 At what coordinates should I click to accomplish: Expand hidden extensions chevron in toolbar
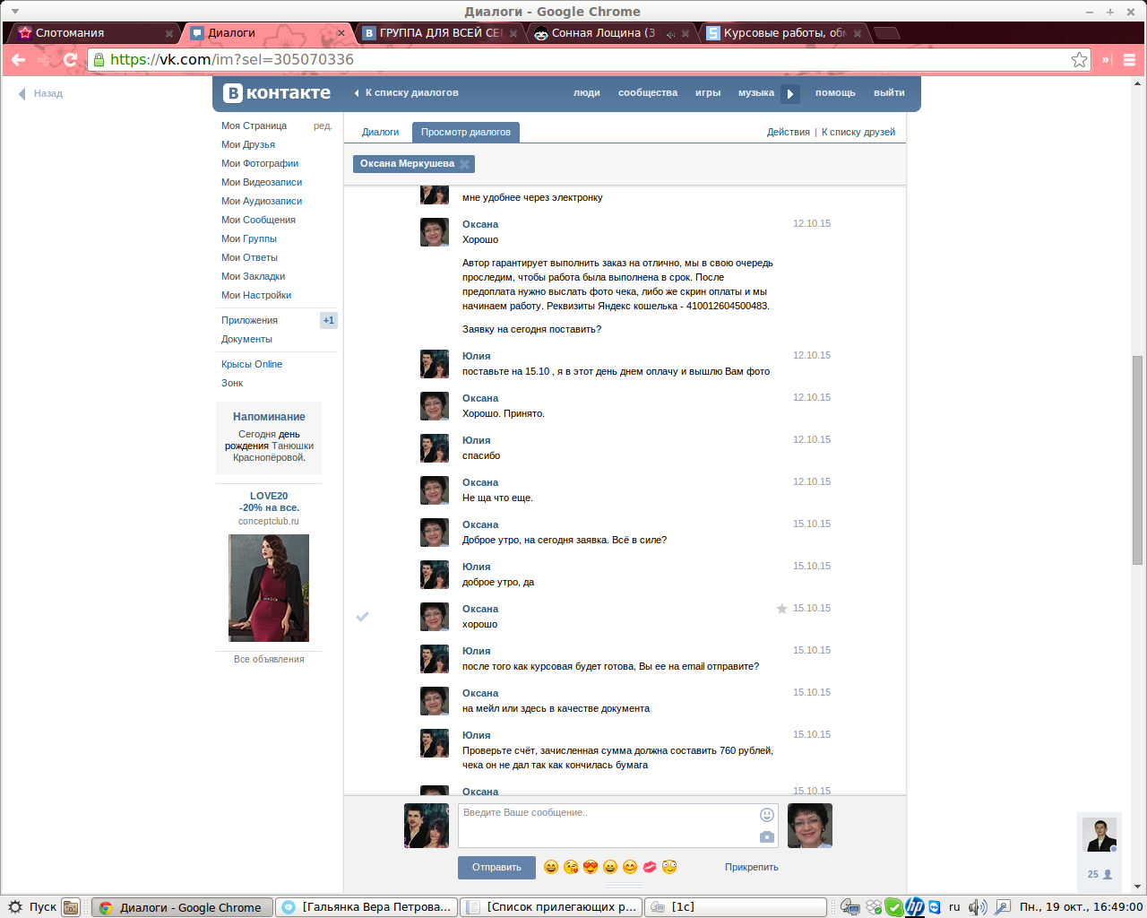[x=1106, y=60]
